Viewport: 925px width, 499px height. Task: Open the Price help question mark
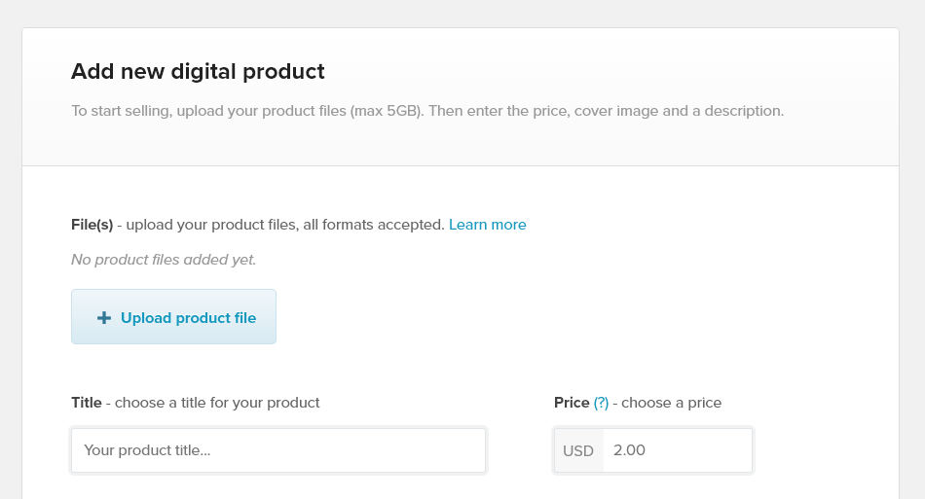(x=601, y=403)
